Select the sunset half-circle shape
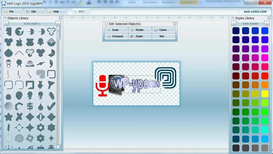 click(x=30, y=63)
